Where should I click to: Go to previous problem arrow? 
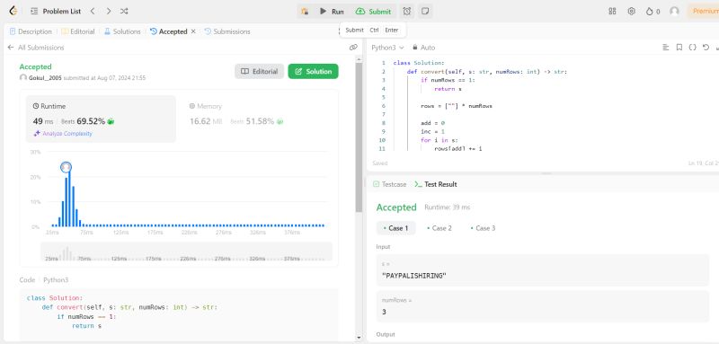93,11
